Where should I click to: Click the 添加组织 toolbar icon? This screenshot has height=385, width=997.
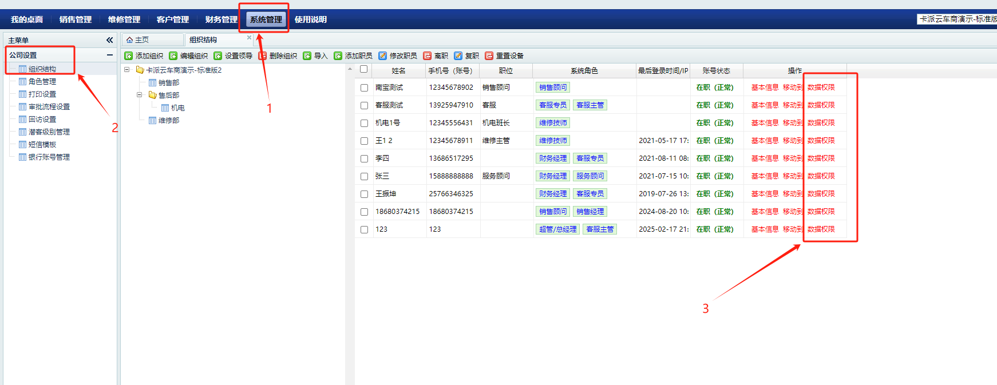129,55
